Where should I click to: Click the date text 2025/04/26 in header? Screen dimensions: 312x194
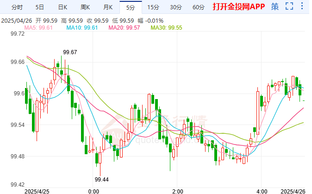pyautogui.click(x=17, y=21)
